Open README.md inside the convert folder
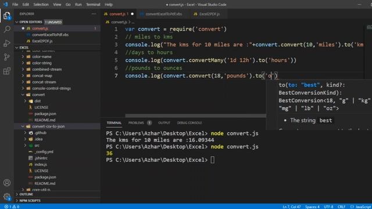This screenshot has height=209, width=372. (57, 120)
